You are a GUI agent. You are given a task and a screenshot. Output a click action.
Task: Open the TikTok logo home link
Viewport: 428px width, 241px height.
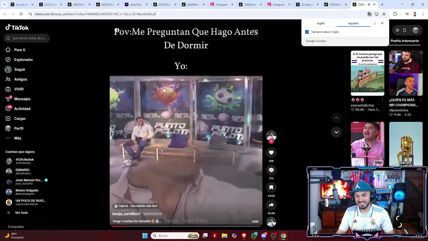pos(17,27)
